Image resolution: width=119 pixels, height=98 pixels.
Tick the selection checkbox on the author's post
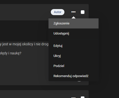(x=83, y=12)
